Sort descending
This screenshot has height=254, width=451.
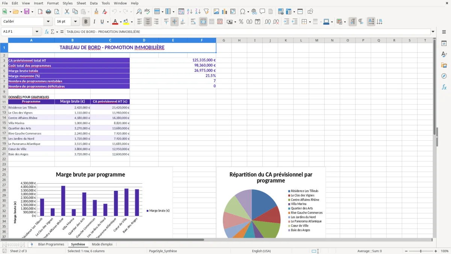(x=198, y=12)
